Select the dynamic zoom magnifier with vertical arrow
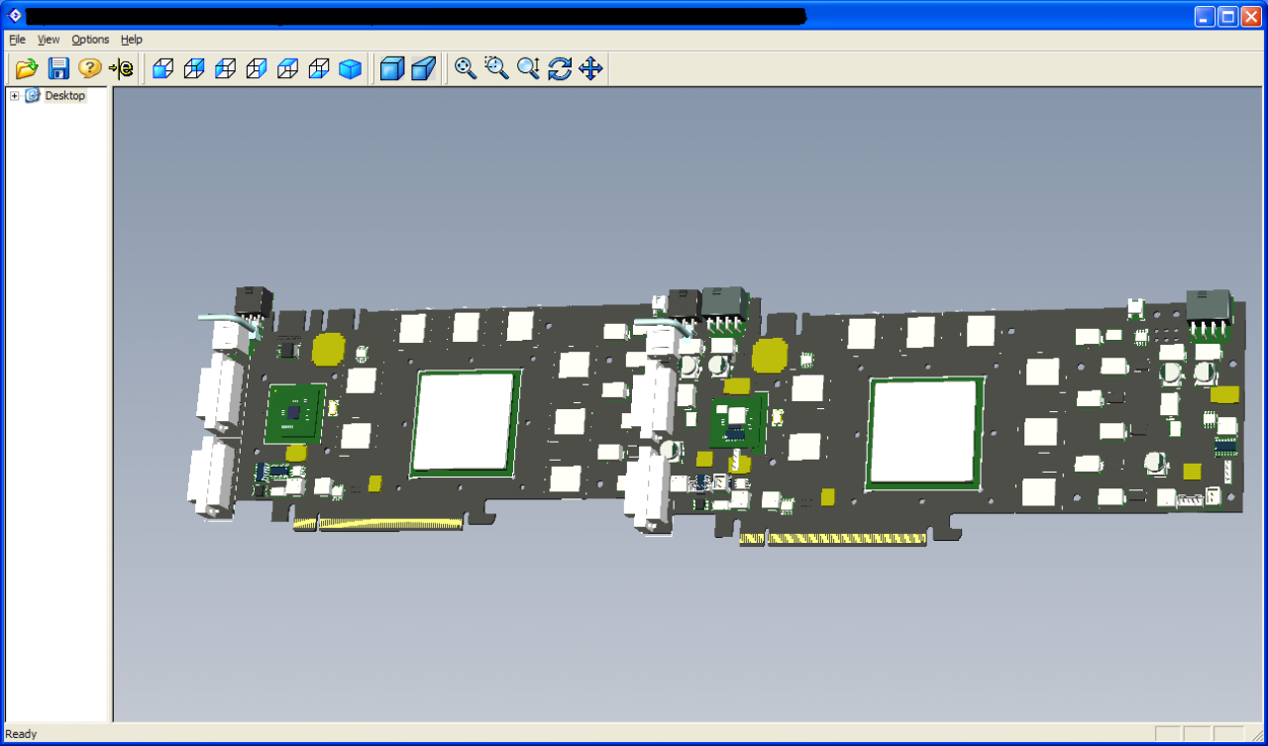This screenshot has height=746, width=1268. (528, 68)
